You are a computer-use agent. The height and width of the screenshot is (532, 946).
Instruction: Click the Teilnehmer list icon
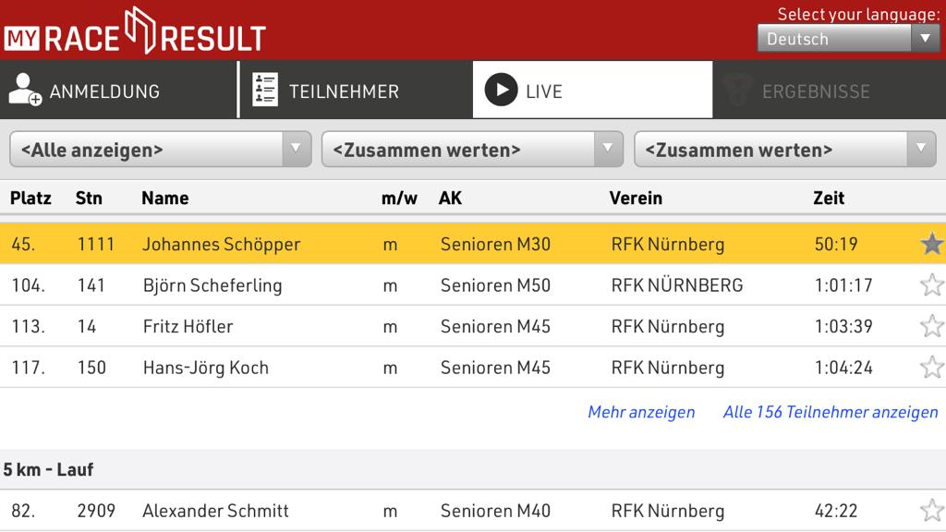coord(265,90)
